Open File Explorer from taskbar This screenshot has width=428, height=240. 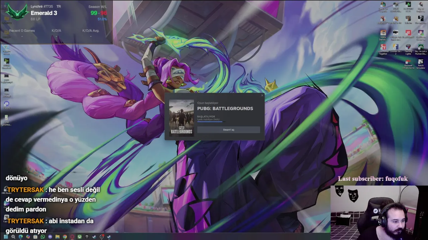coord(58,237)
